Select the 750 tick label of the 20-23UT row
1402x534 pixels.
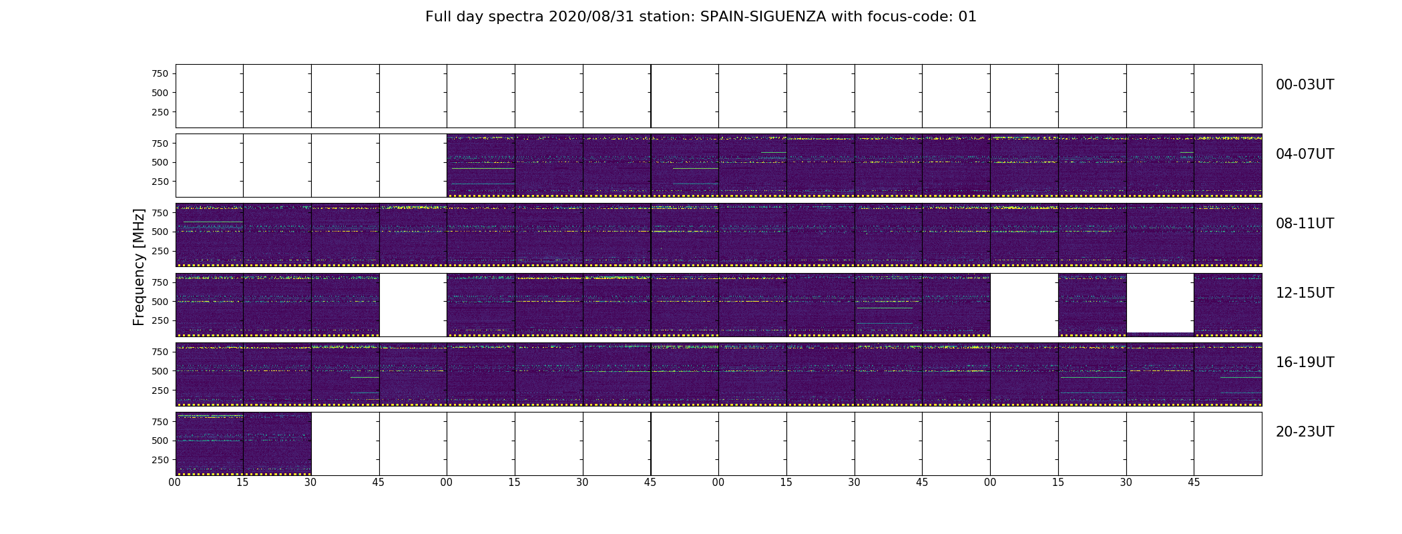pos(160,422)
